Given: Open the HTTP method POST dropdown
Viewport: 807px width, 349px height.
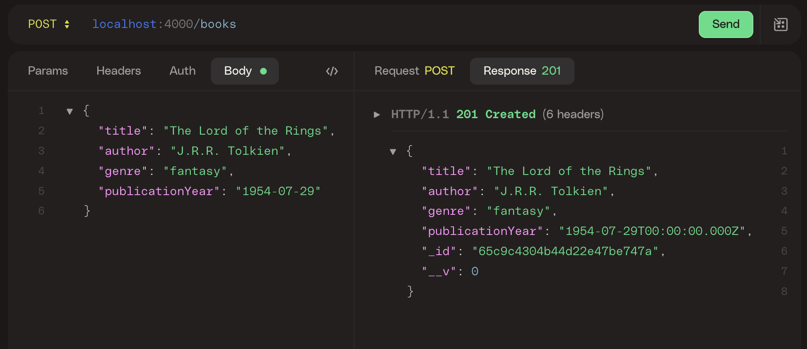Looking at the screenshot, I should pyautogui.click(x=49, y=24).
